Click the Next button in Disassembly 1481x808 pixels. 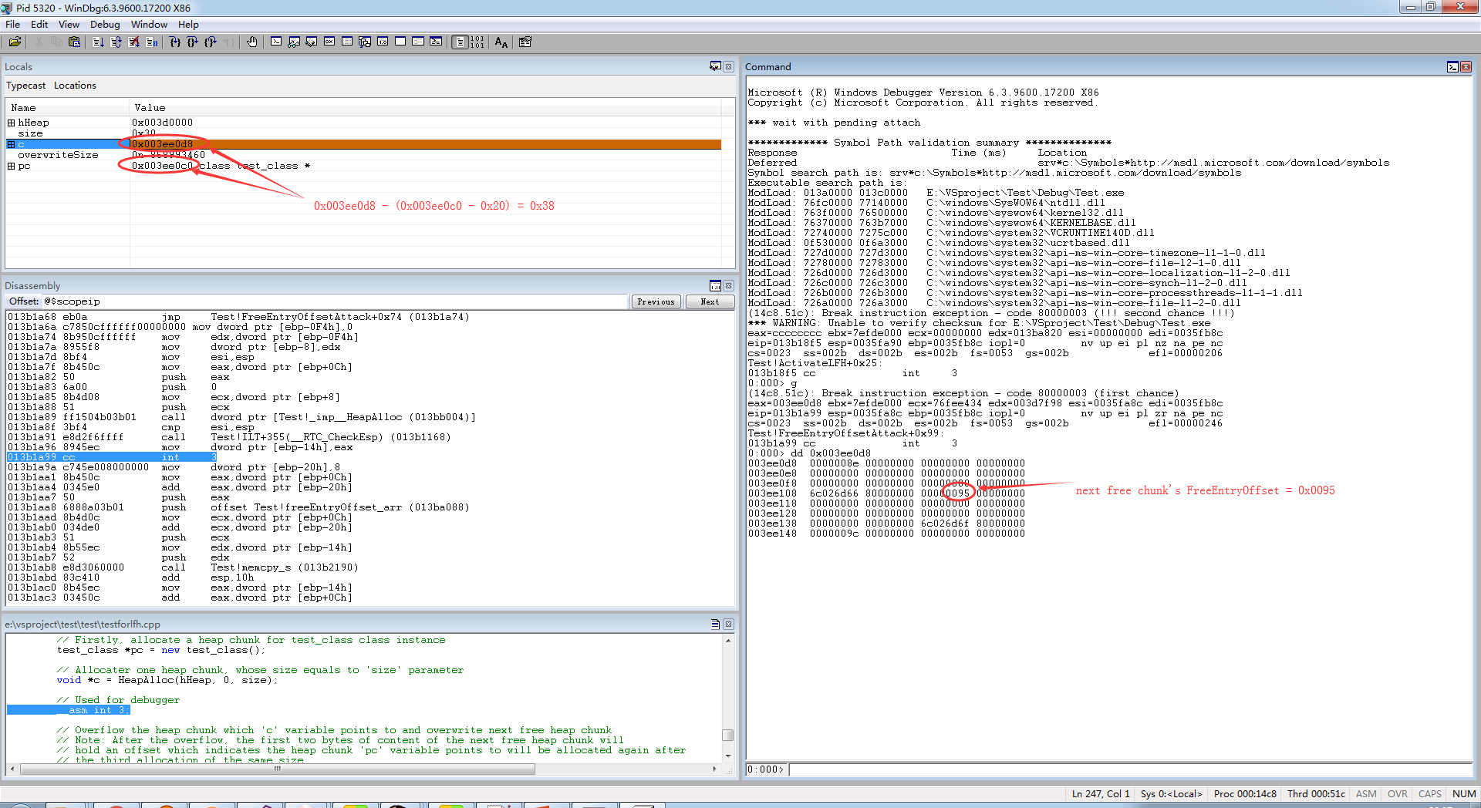[x=710, y=301]
